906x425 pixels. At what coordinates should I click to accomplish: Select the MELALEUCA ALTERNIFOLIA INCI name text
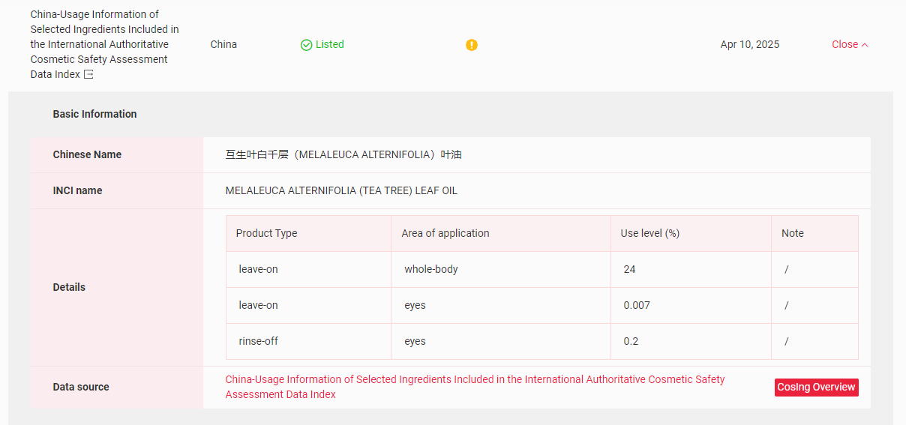341,190
